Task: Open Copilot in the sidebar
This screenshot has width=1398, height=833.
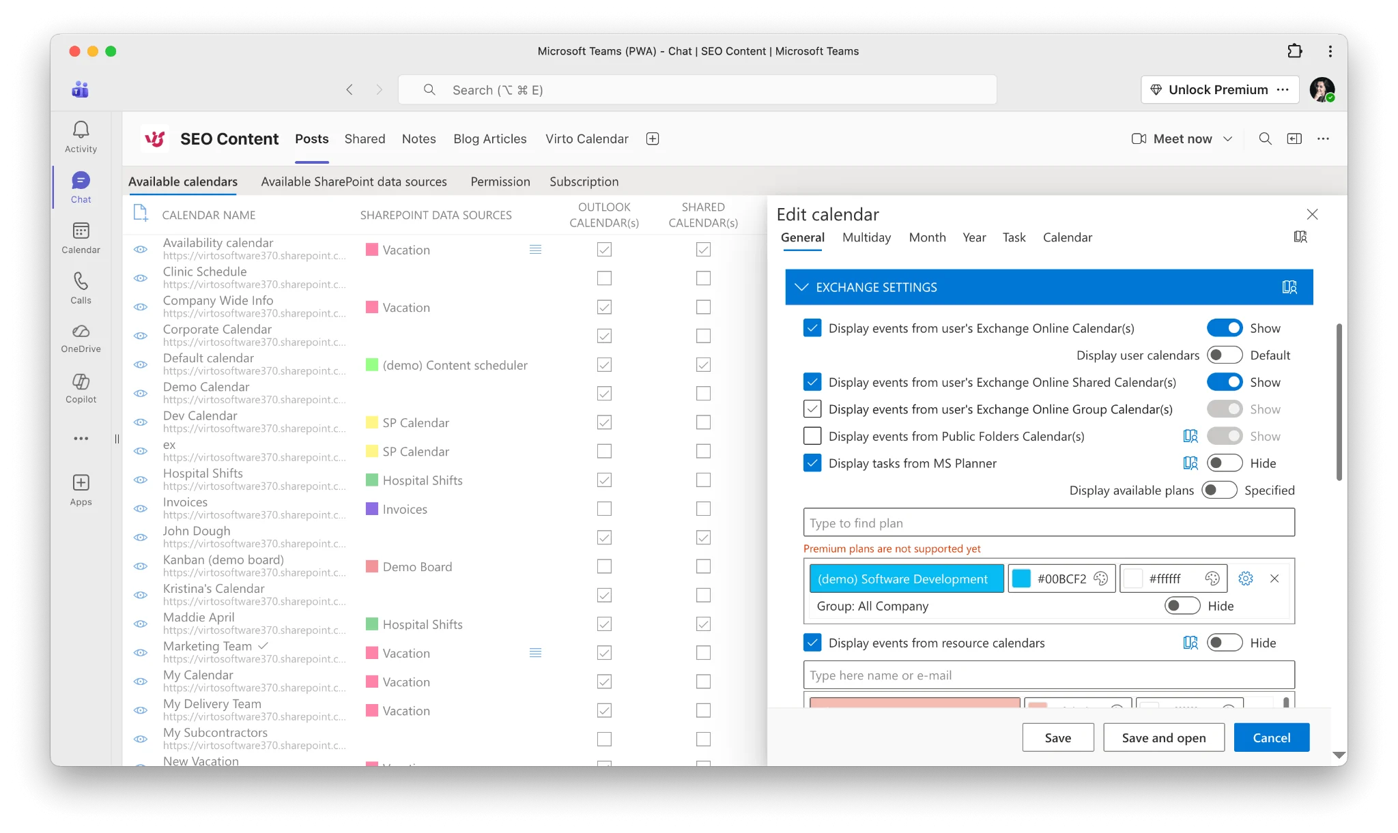Action: (x=81, y=388)
